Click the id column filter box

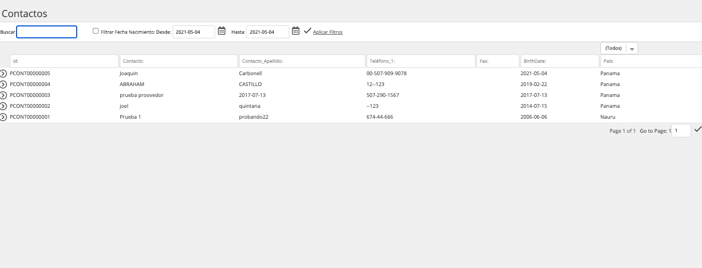pos(64,61)
